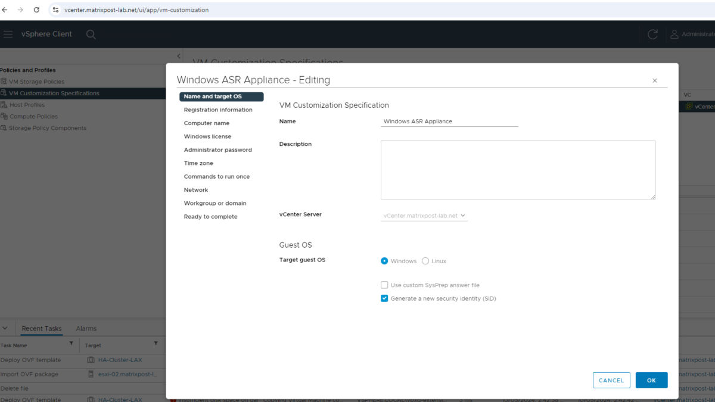The height and width of the screenshot is (402, 715).
Task: Enable Use custom SysPrep answer file
Action: (384, 285)
